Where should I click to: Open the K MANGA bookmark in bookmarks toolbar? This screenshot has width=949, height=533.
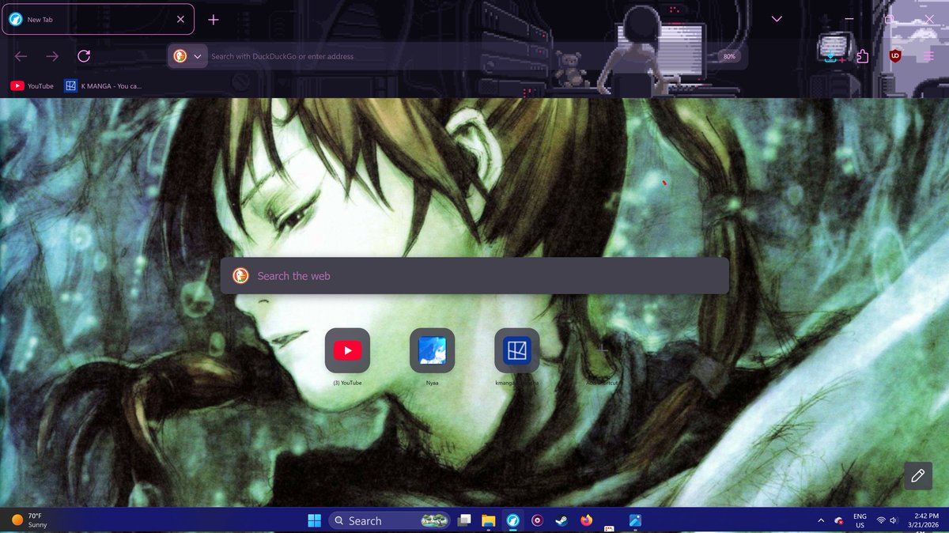tap(104, 85)
